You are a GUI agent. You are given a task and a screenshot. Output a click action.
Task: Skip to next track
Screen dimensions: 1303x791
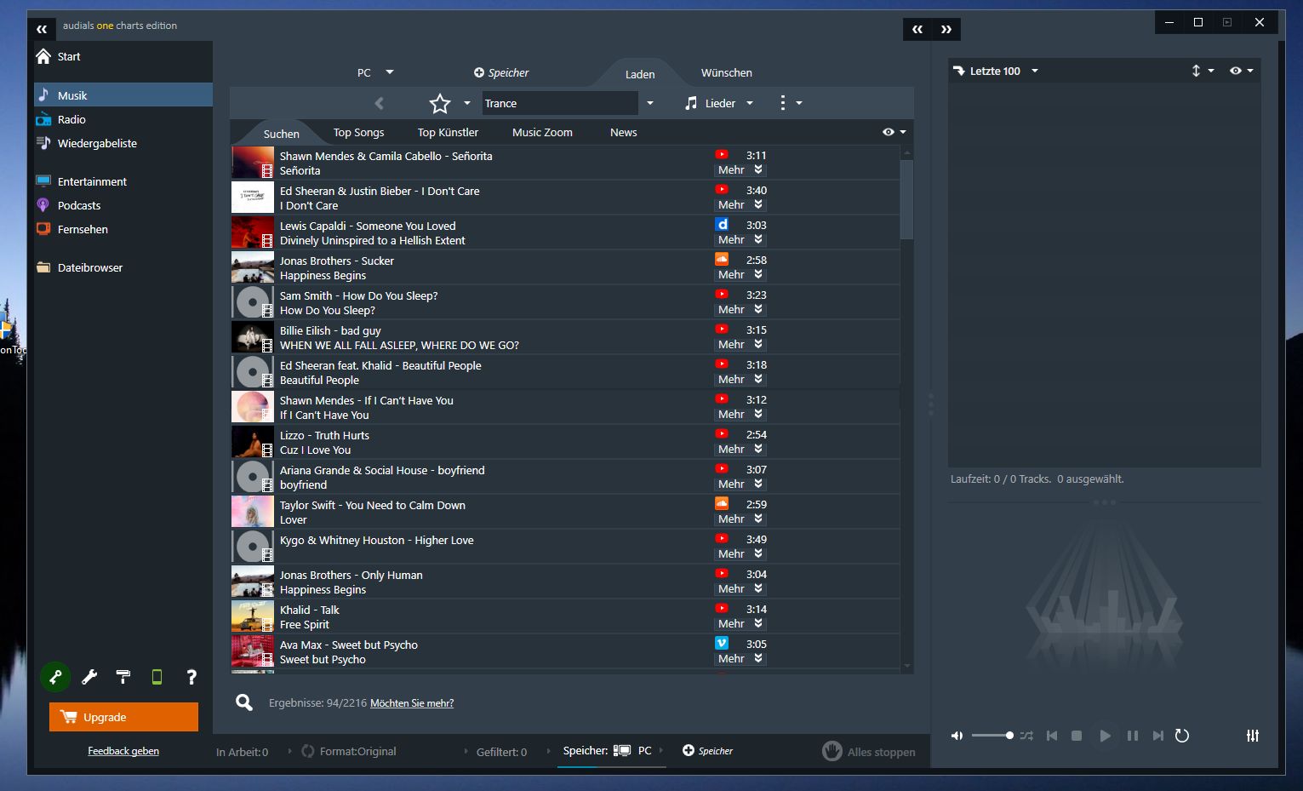pyautogui.click(x=1157, y=736)
